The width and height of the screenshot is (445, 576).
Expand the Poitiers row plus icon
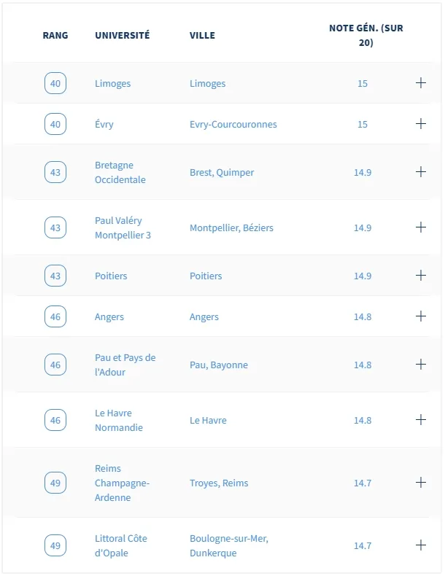[x=421, y=276]
